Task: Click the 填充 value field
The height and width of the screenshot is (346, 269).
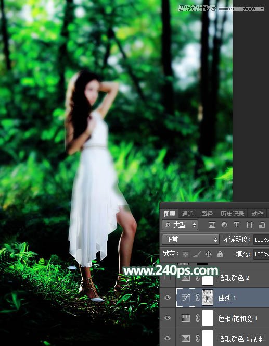Action: click(261, 254)
